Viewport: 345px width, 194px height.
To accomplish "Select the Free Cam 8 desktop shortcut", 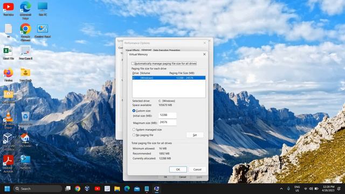I will [x=25, y=53].
